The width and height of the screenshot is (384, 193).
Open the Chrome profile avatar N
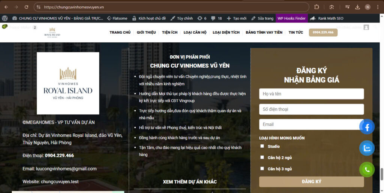tap(367, 7)
